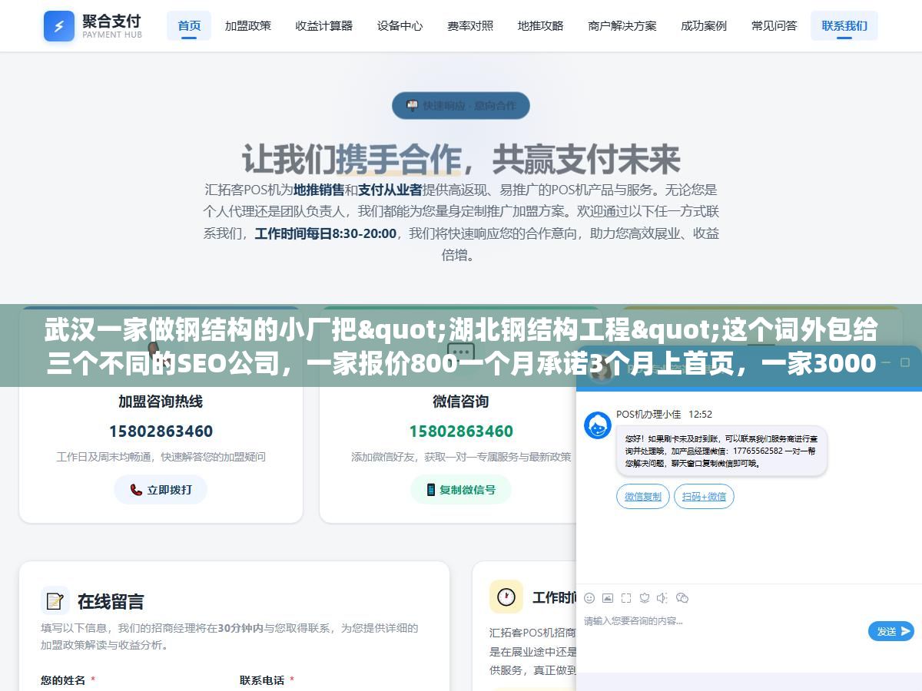The image size is (922, 691).
Task: Open the 地推攻略 nav item
Action: pos(541,25)
